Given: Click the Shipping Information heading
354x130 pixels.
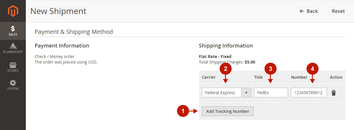Looking at the screenshot, I should (x=226, y=46).
